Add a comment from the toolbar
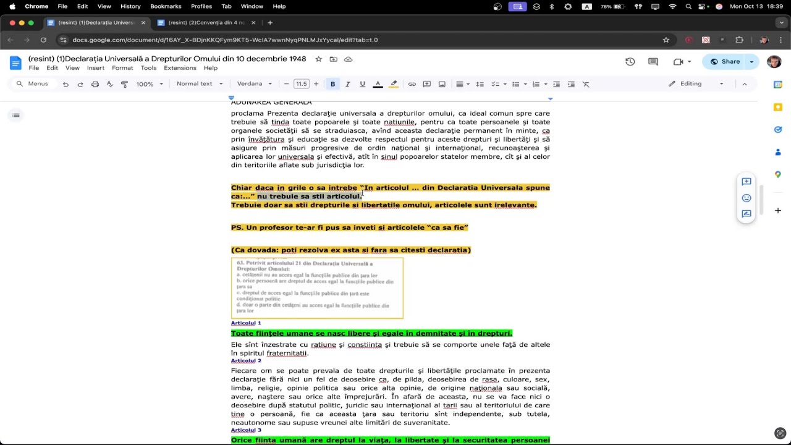This screenshot has width=791, height=445. pos(426,84)
